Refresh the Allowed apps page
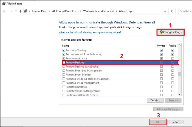Viewport: 192px width, 127px height. point(172,11)
